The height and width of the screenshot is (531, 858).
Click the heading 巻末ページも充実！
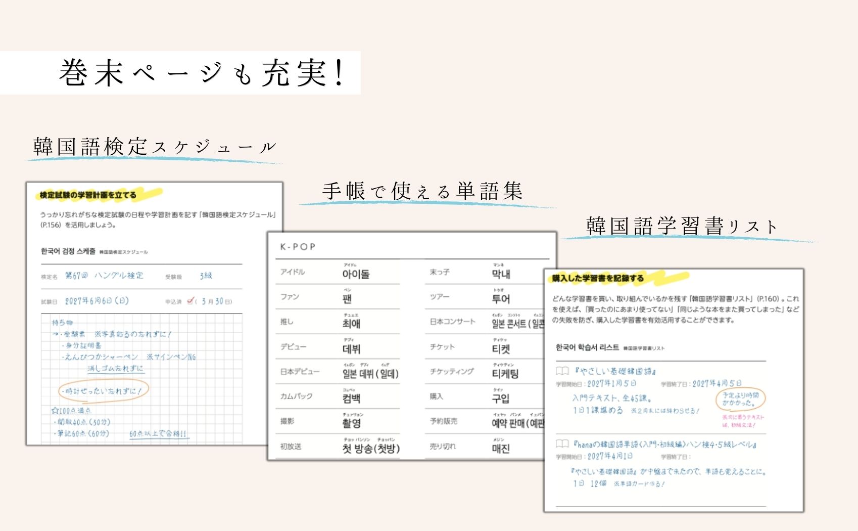(x=202, y=72)
